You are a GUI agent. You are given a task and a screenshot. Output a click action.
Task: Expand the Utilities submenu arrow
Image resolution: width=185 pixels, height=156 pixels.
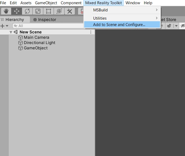[157, 18]
